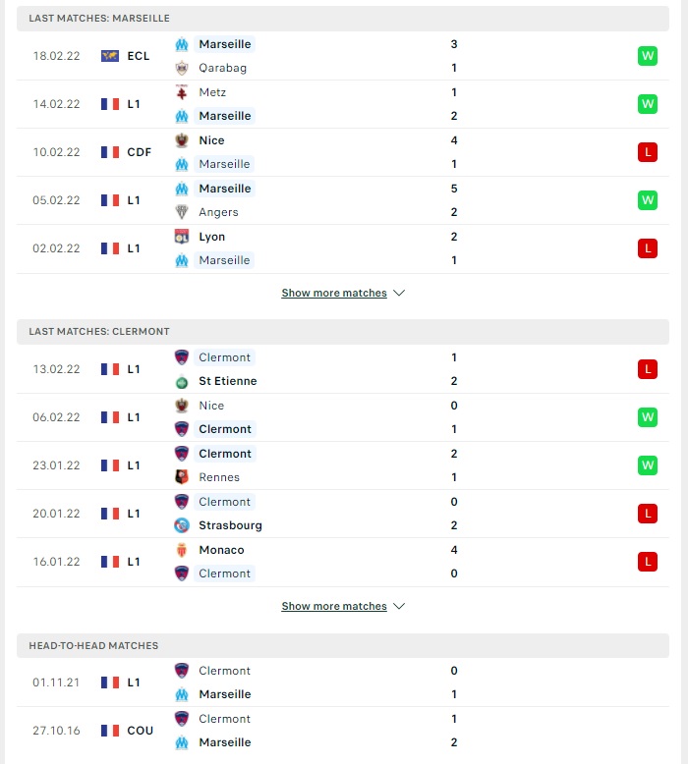Click the Qarabag club crest icon
Image resolution: width=688 pixels, height=764 pixels.
click(x=182, y=68)
